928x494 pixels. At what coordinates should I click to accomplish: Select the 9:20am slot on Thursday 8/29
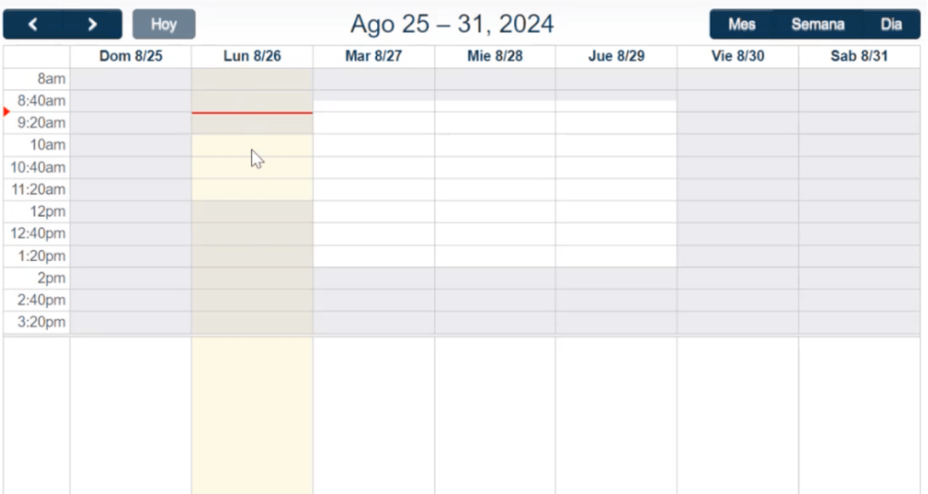tap(616, 122)
